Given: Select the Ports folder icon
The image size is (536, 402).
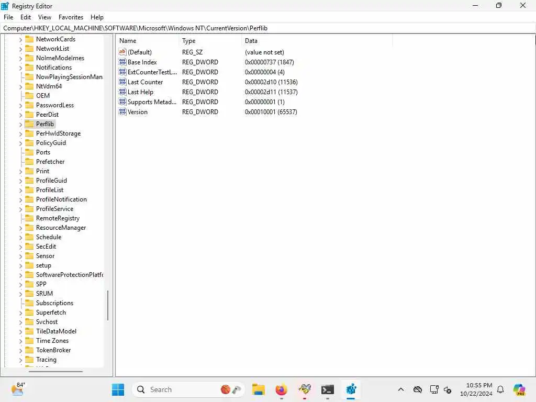Looking at the screenshot, I should point(30,152).
